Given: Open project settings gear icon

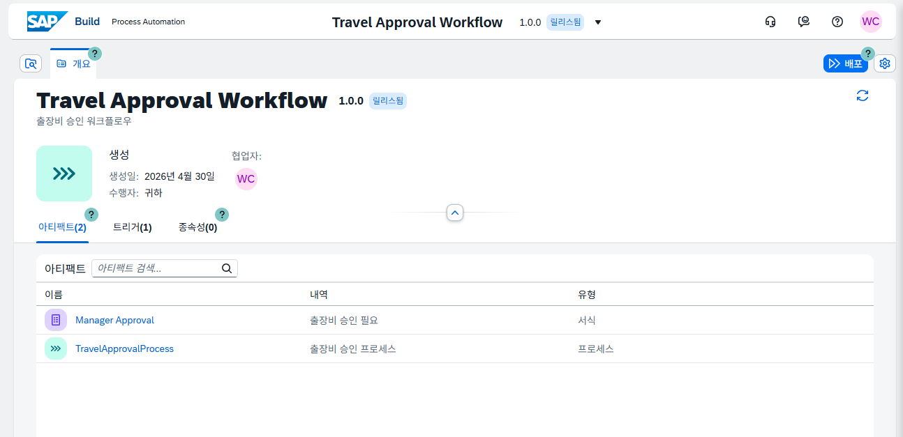Looking at the screenshot, I should tap(885, 63).
